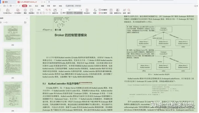199x113 pixels.
Task: Click the thumbnail options icon in sidebar
Action: coord(25,22)
